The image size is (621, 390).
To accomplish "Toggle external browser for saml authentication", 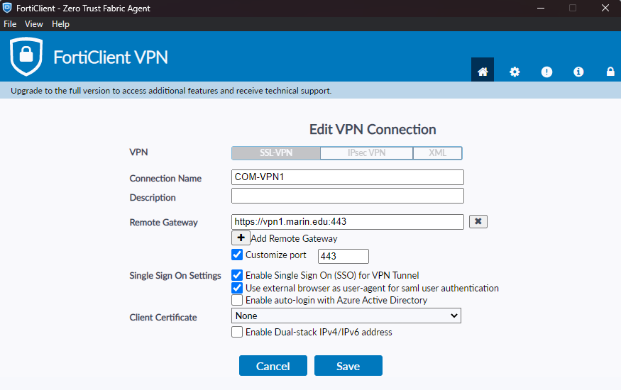I will pos(237,288).
